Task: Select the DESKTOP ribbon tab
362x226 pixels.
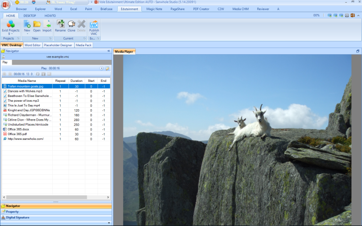Action: pos(30,16)
